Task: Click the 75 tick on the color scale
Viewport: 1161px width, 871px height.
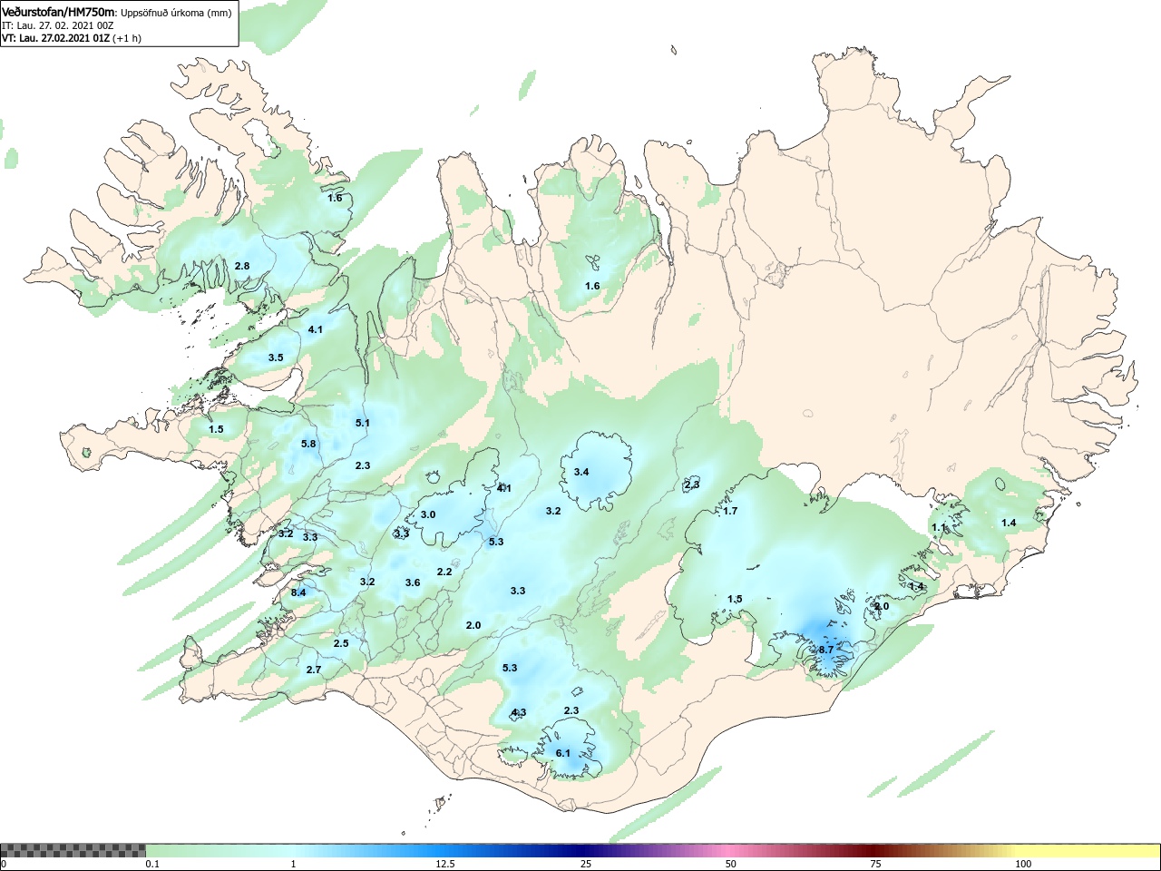Action: pyautogui.click(x=875, y=864)
